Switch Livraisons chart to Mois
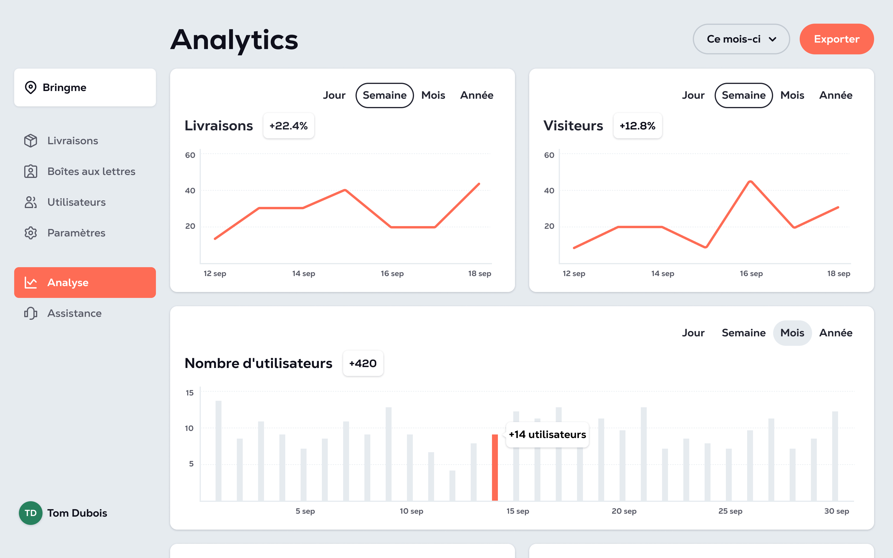This screenshot has width=893, height=558. (433, 95)
